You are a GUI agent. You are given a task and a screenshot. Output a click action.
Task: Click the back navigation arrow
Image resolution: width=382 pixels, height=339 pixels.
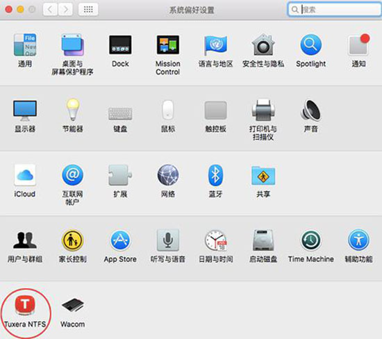(50, 10)
